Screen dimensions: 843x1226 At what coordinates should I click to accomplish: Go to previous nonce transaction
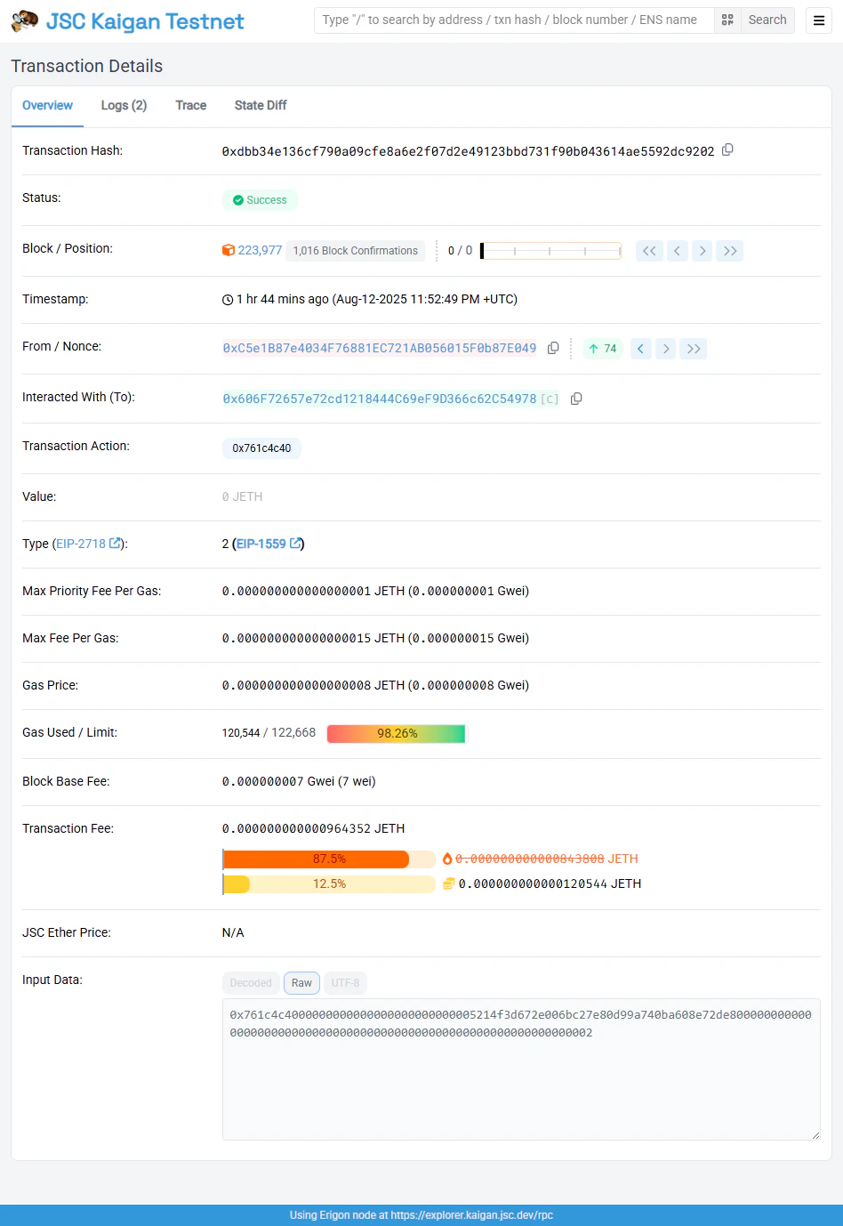pos(640,349)
